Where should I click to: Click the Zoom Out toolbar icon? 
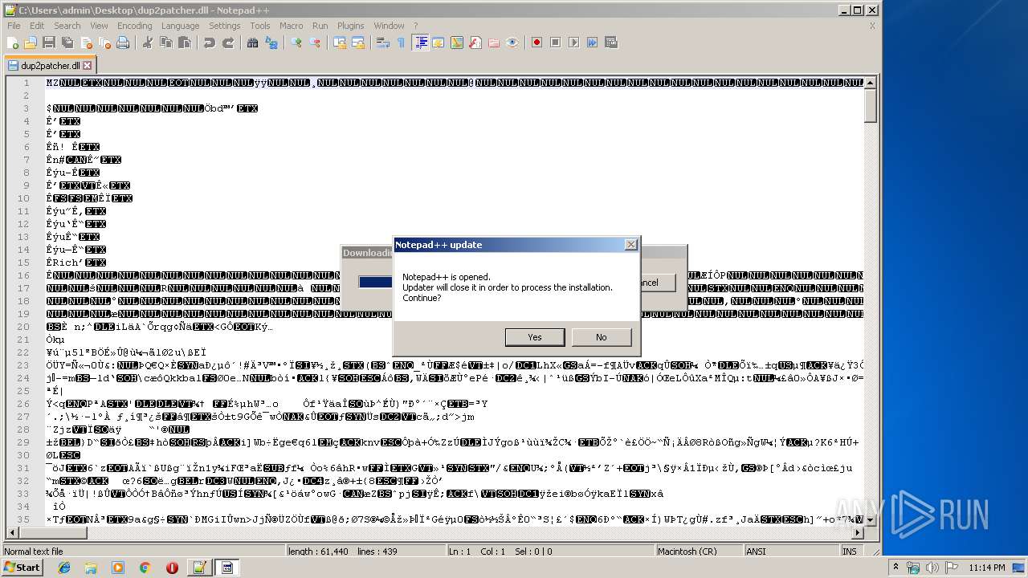(x=315, y=43)
